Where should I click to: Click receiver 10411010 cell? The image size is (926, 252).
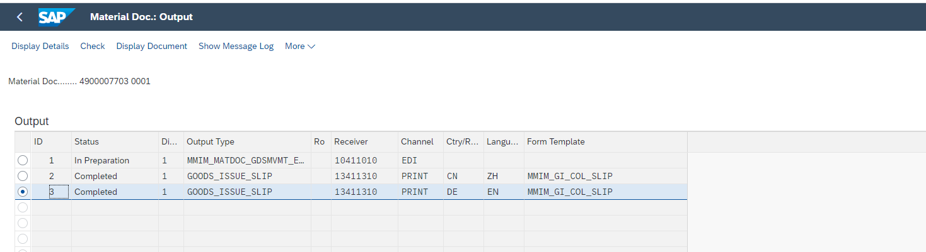pyautogui.click(x=364, y=160)
